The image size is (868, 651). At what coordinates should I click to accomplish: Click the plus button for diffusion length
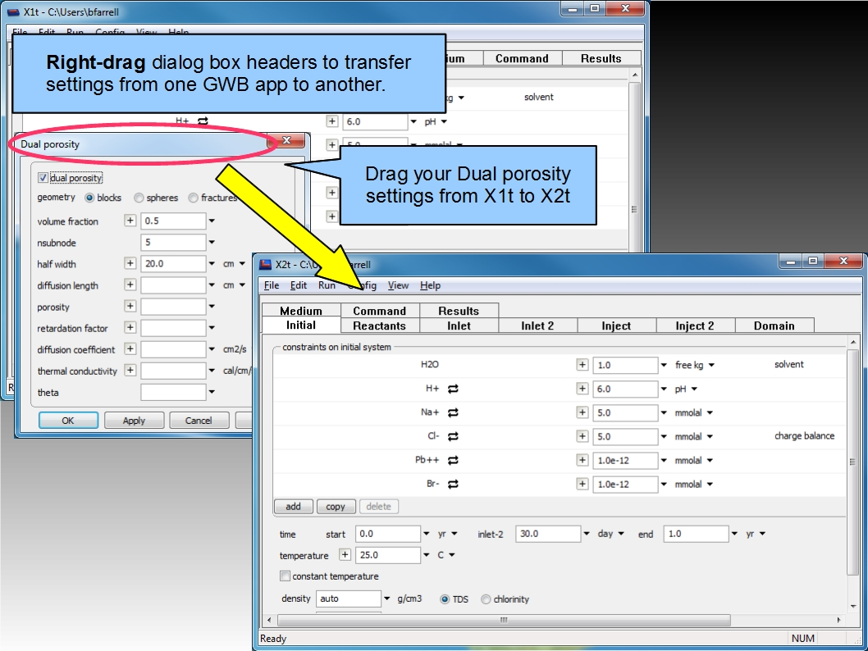pyautogui.click(x=130, y=285)
